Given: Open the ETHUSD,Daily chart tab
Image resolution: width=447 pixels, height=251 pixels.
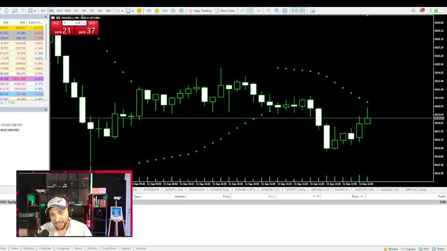Looking at the screenshot, I should tap(220, 190).
